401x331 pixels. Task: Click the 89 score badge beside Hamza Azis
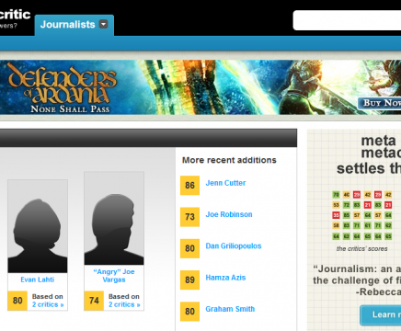tap(189, 280)
